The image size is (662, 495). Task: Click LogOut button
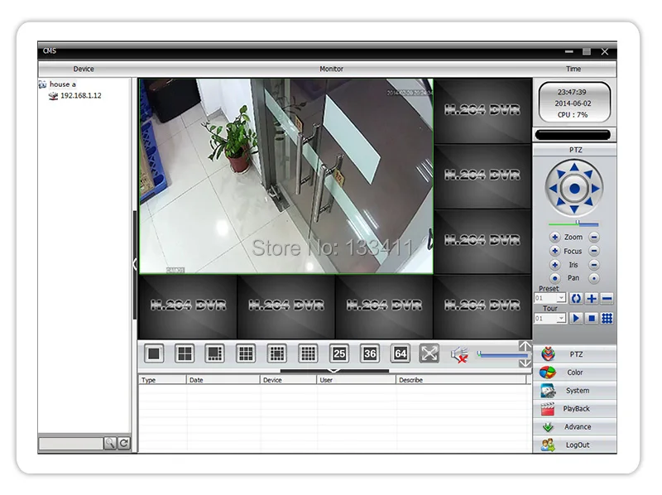tap(574, 445)
